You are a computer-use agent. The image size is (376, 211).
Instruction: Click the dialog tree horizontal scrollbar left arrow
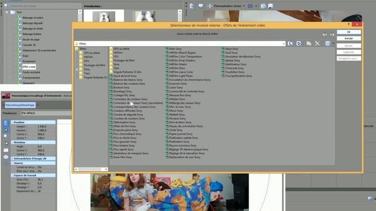(76, 169)
